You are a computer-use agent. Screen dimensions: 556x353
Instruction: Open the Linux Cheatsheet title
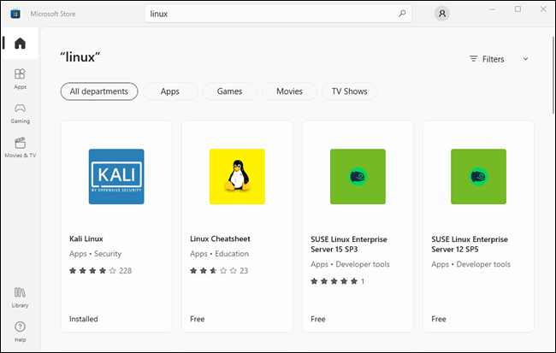point(220,238)
